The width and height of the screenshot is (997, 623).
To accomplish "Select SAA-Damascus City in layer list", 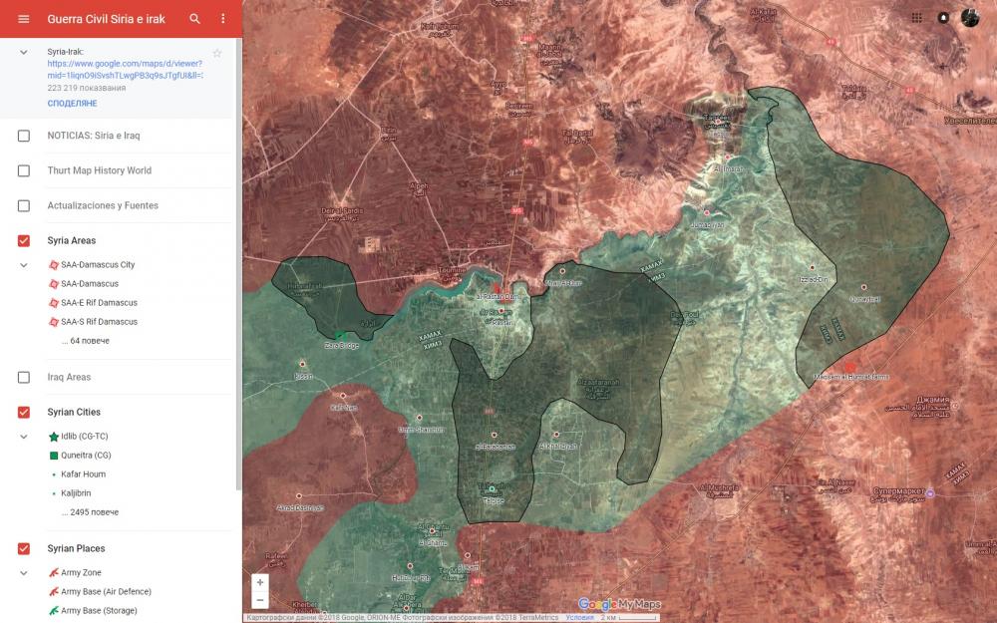I will 98,265.
